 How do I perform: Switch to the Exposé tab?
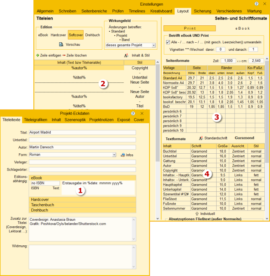[124, 120]
